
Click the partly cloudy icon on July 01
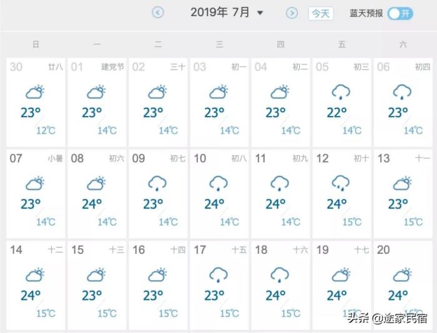[96, 92]
